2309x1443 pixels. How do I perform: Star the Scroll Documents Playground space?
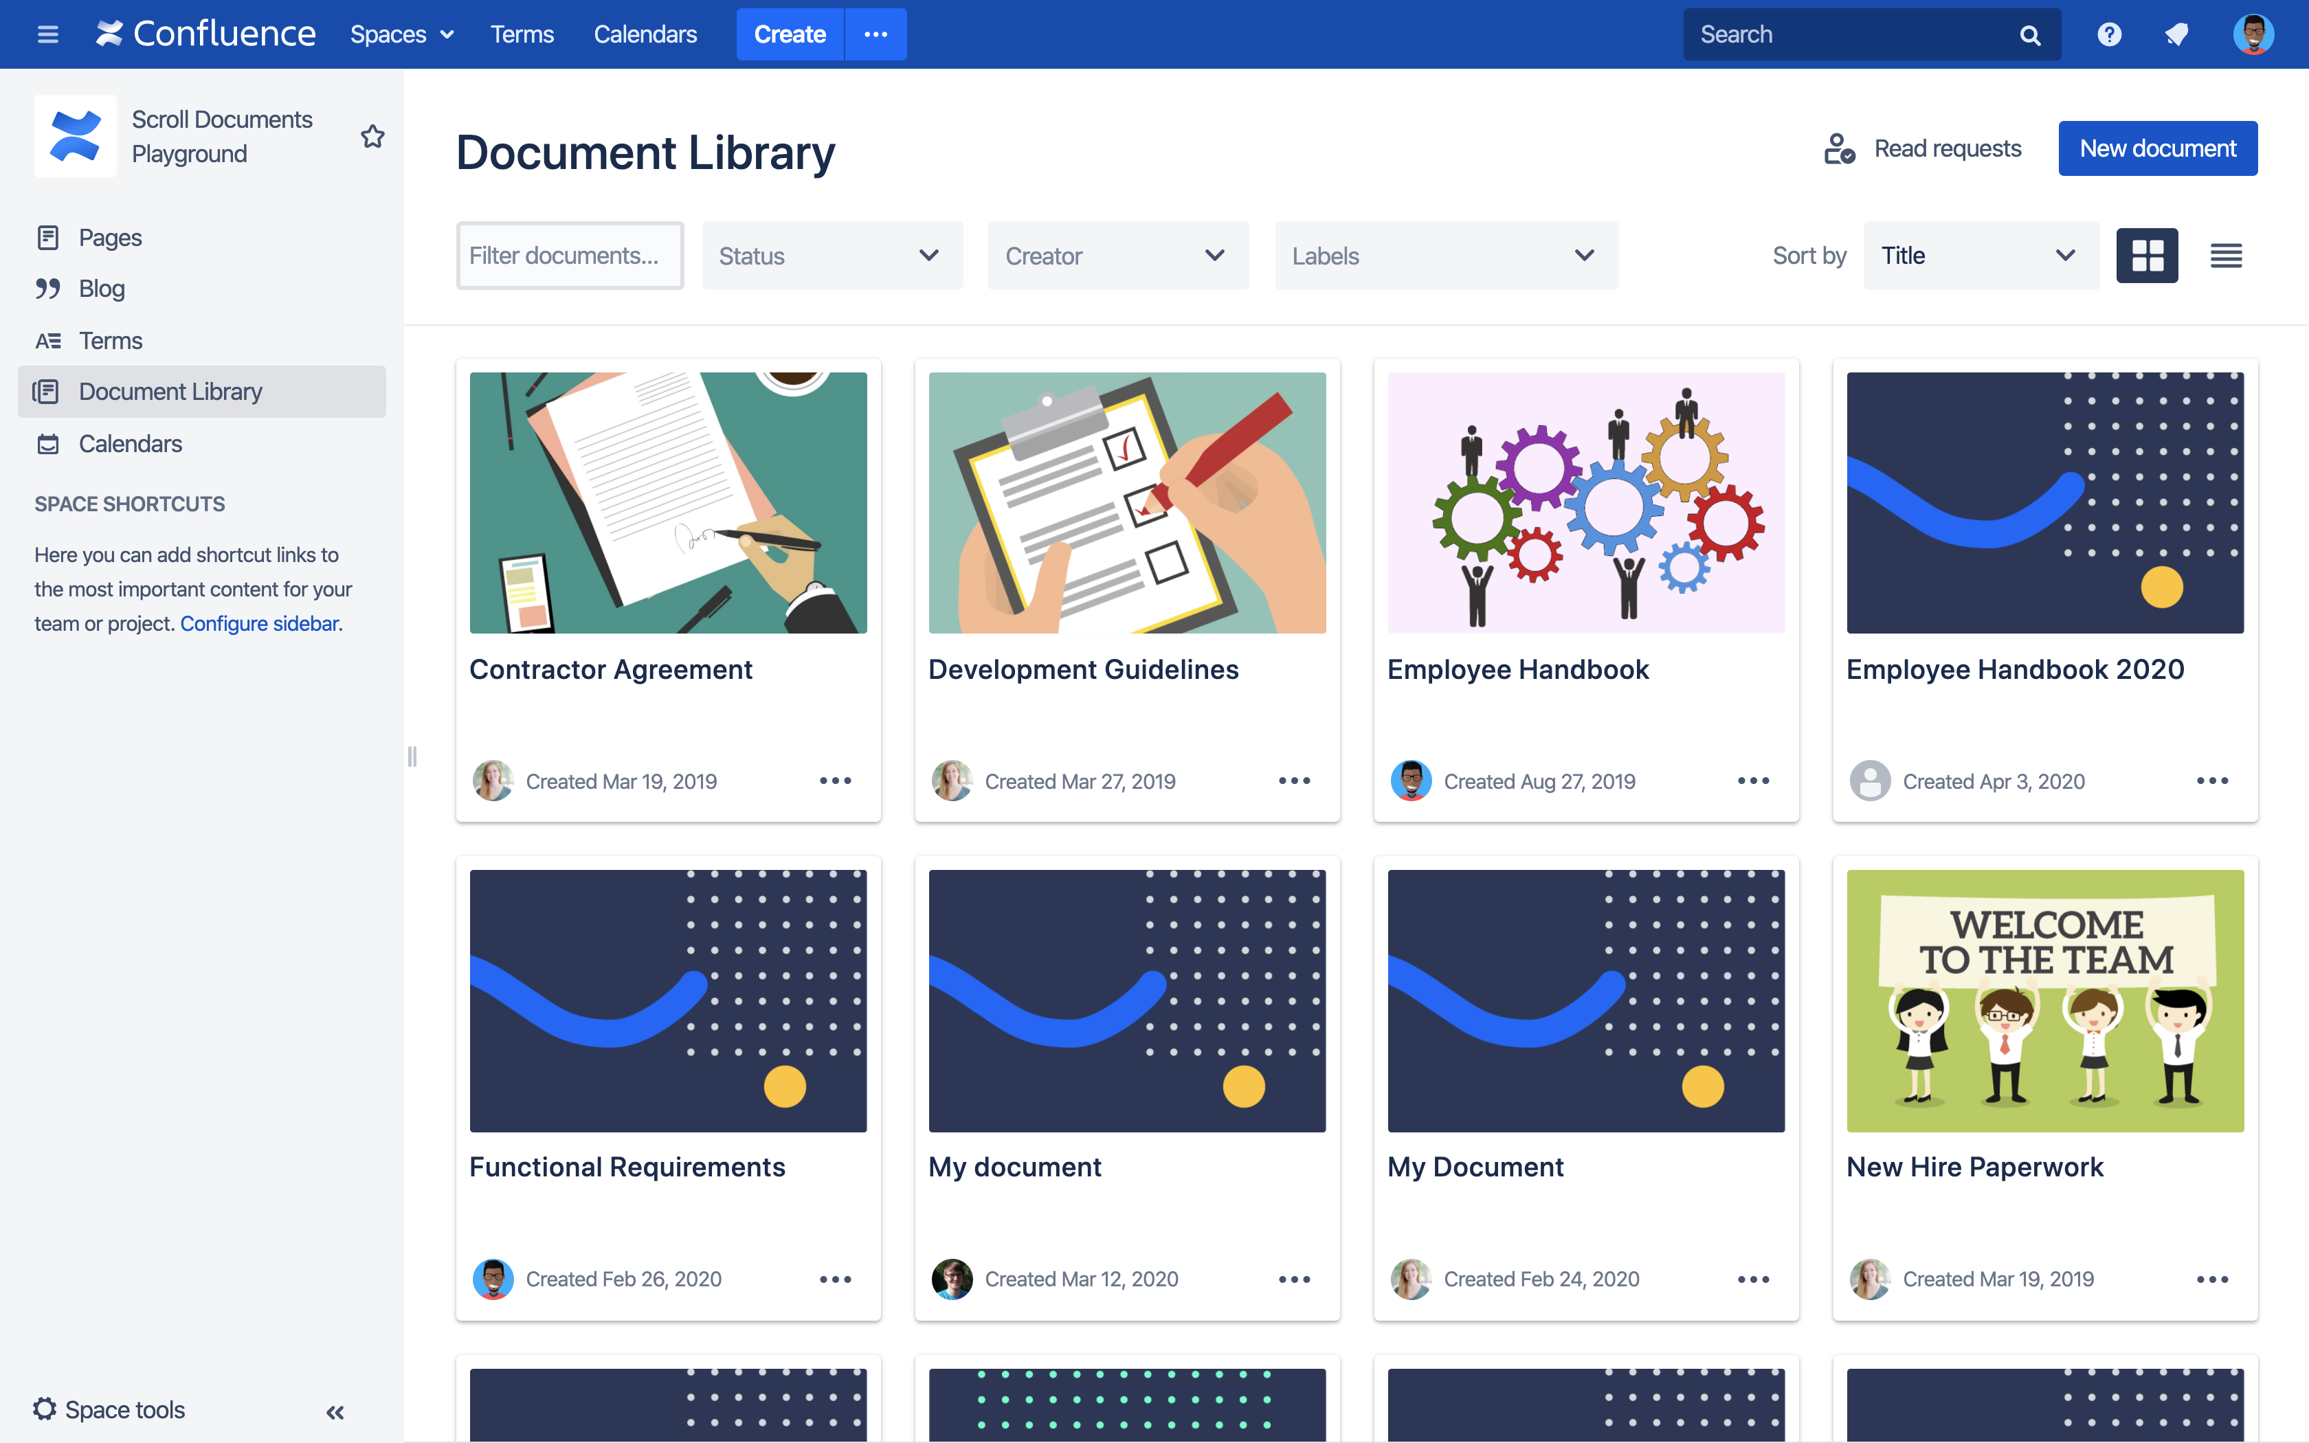pyautogui.click(x=372, y=137)
